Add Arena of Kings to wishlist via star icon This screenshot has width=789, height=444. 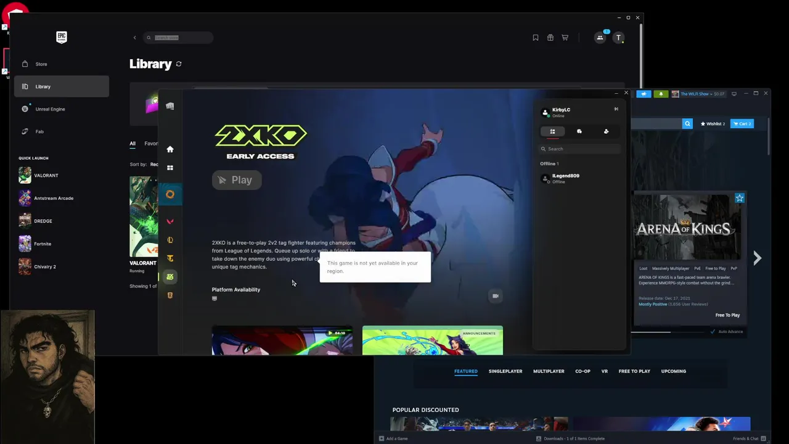pyautogui.click(x=740, y=198)
